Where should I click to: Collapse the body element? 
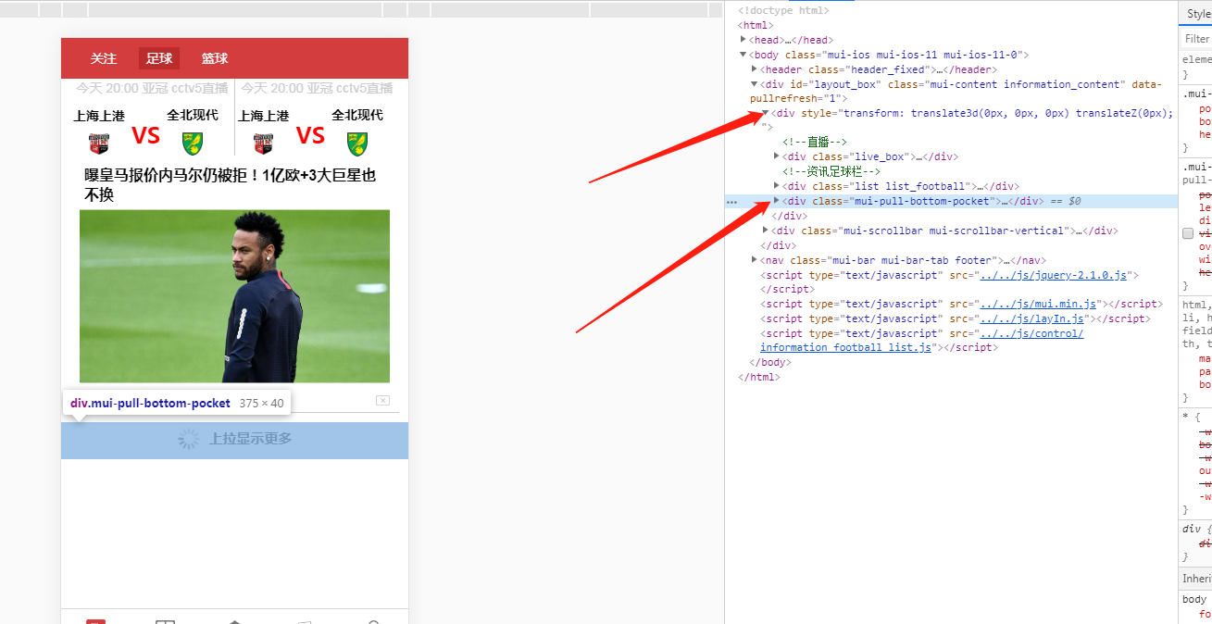click(744, 55)
